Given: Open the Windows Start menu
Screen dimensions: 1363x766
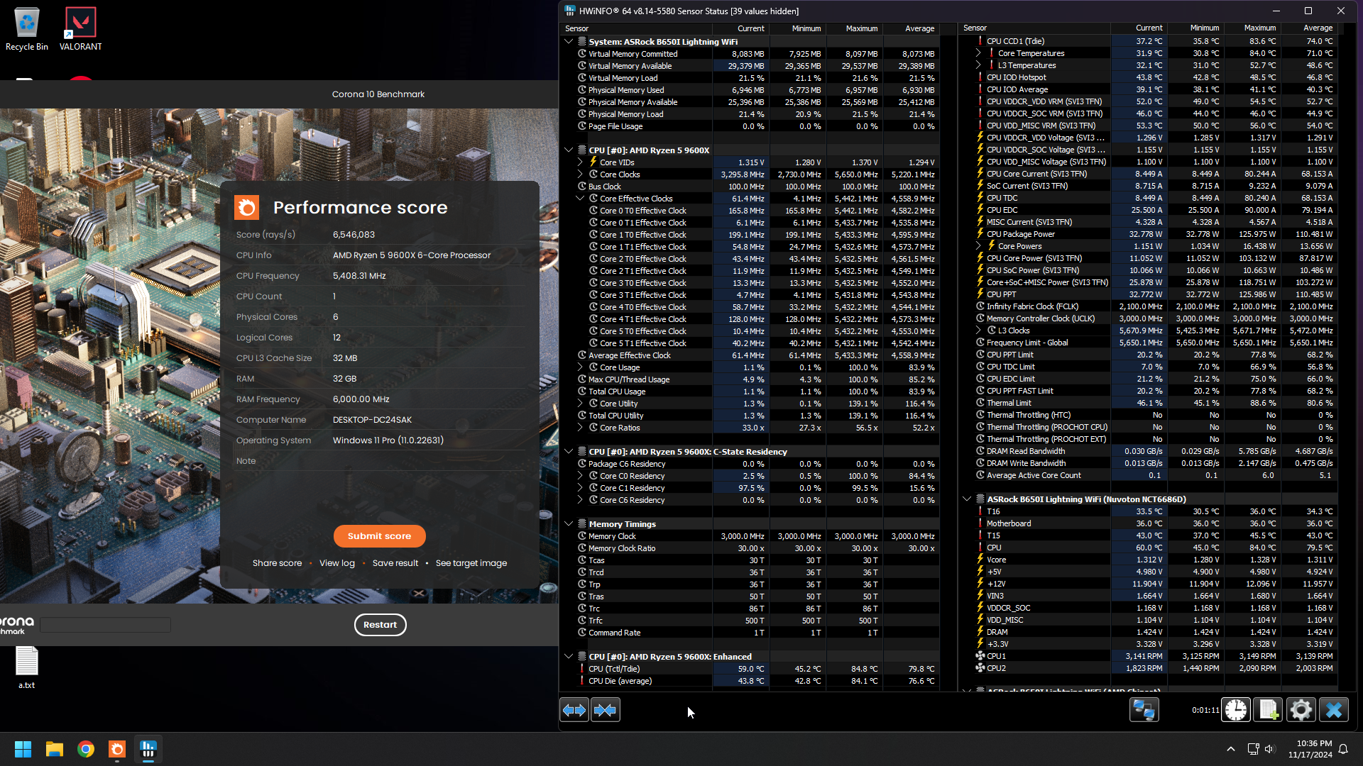Looking at the screenshot, I should tap(23, 749).
